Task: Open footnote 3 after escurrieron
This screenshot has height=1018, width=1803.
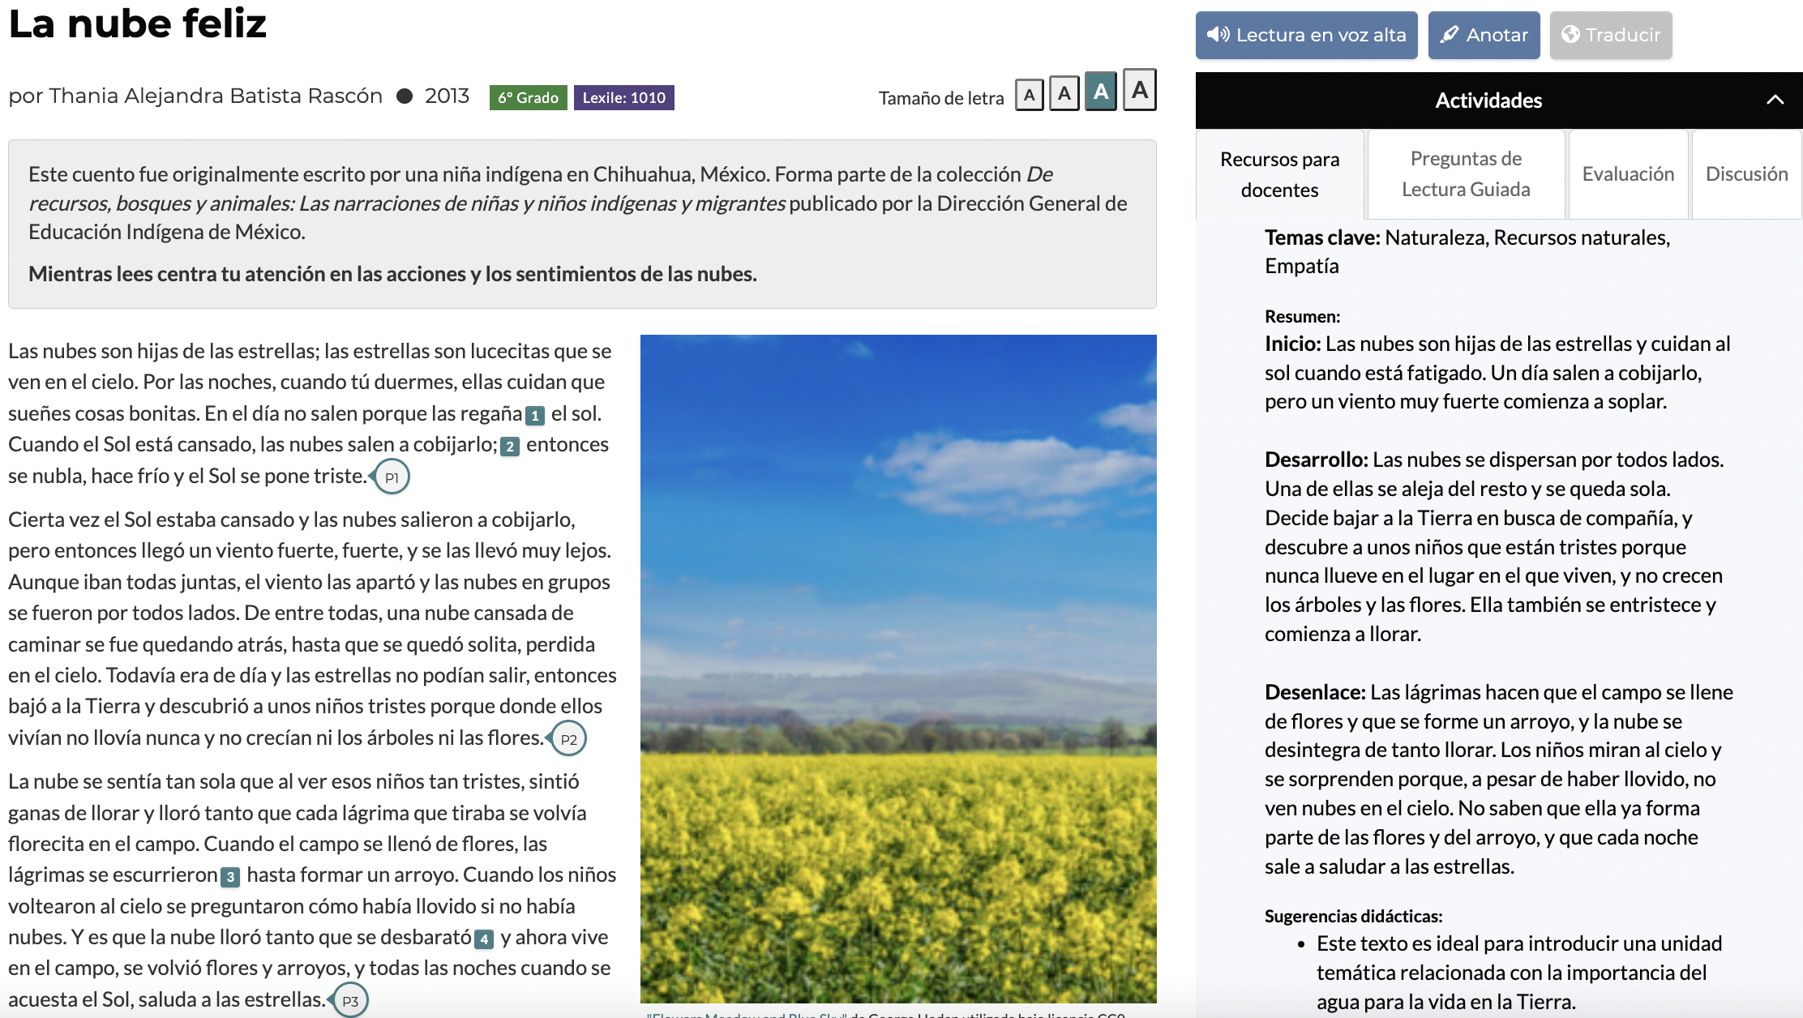Action: [230, 877]
